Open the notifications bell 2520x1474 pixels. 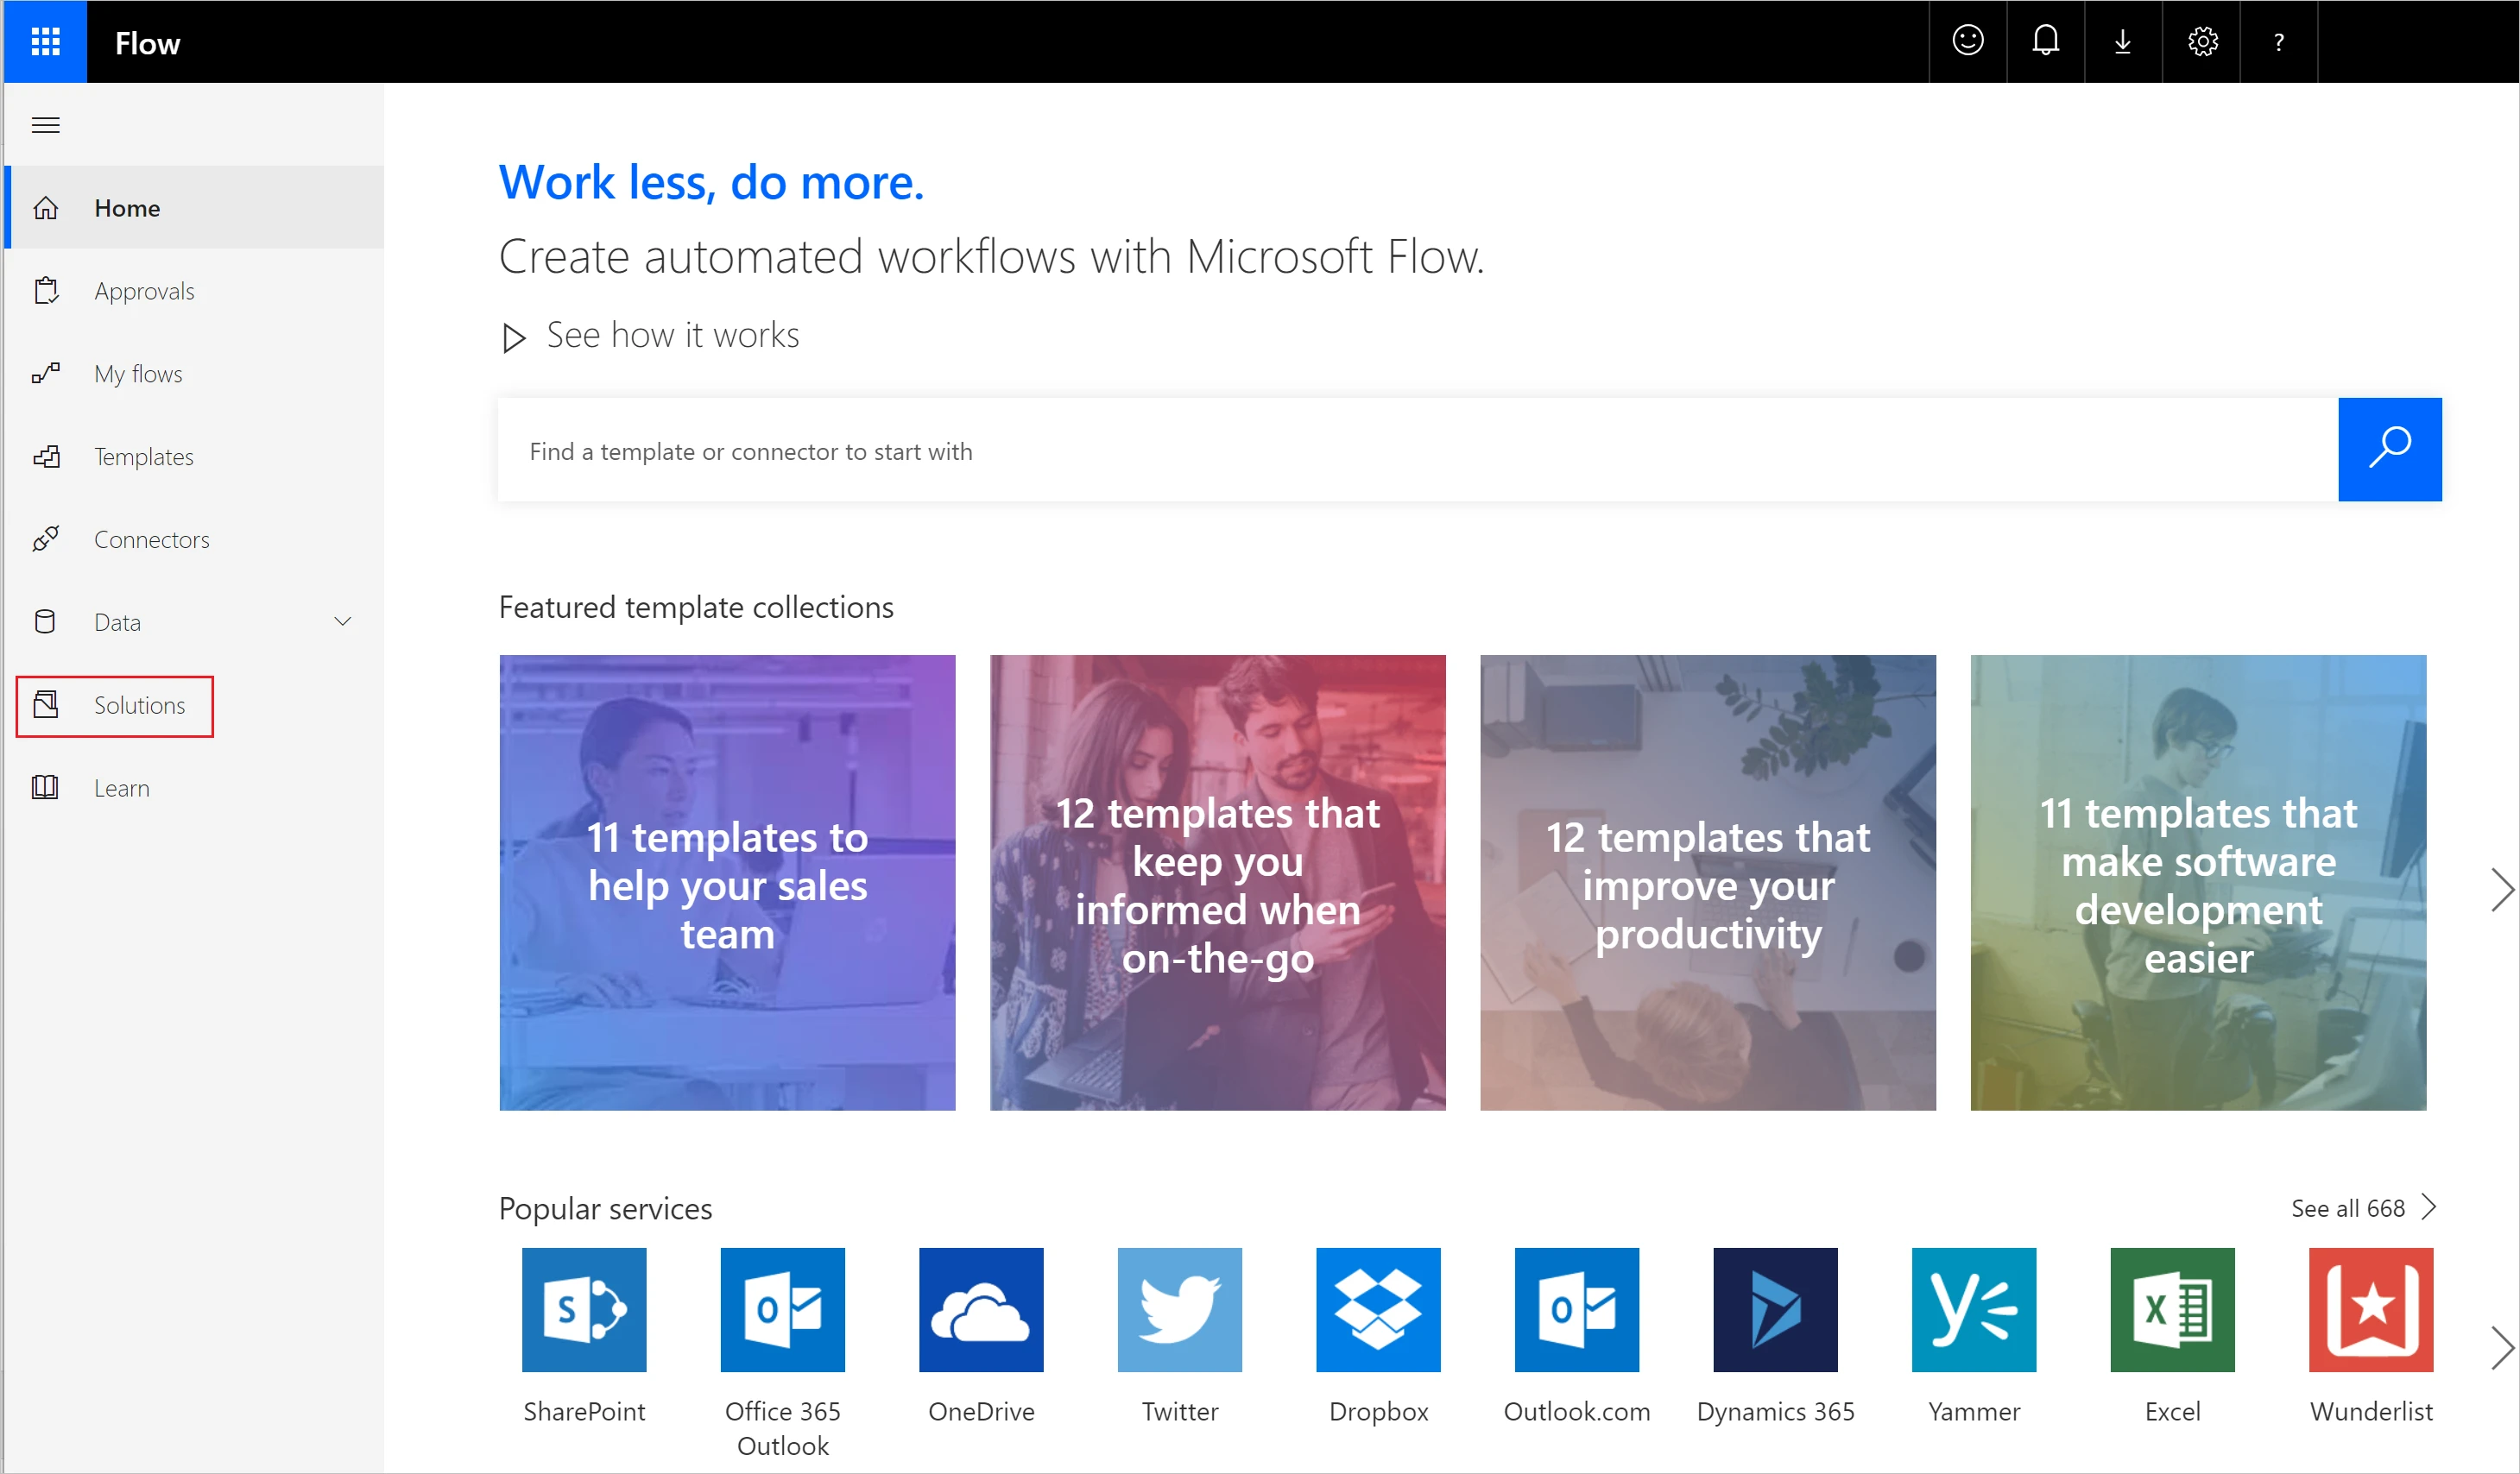coord(2045,41)
